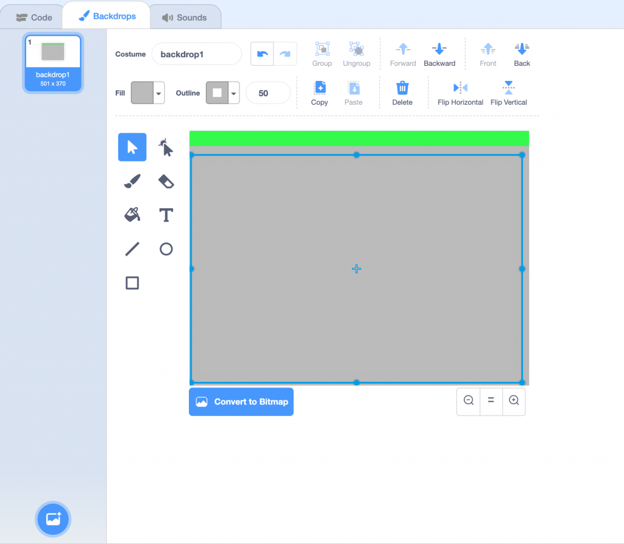Image resolution: width=624 pixels, height=544 pixels.
Task: Activate the Circle tool
Action: point(166,249)
